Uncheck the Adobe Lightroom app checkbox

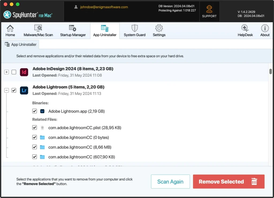pos(14,90)
